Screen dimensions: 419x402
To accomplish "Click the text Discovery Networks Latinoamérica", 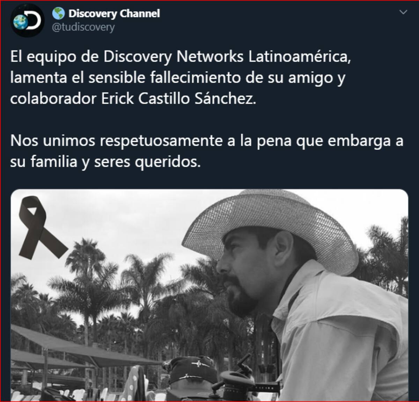I will [227, 57].
